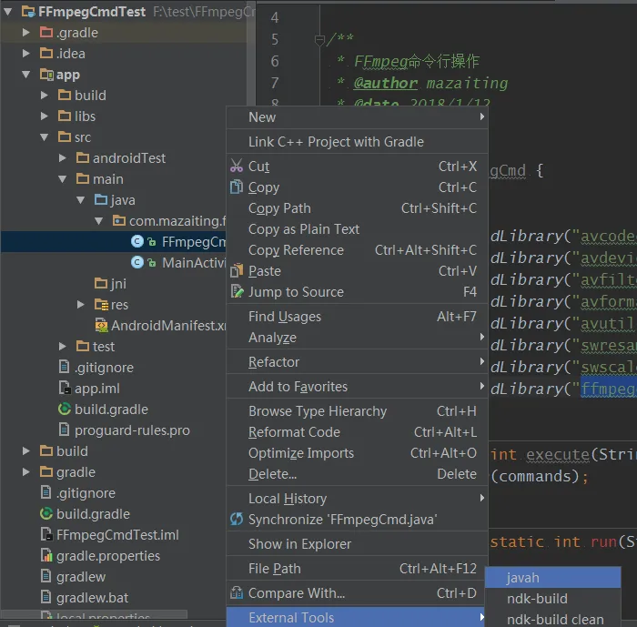Click the package folder icon com.mazaiting
Viewport: 637px width, 627px height.
119,220
